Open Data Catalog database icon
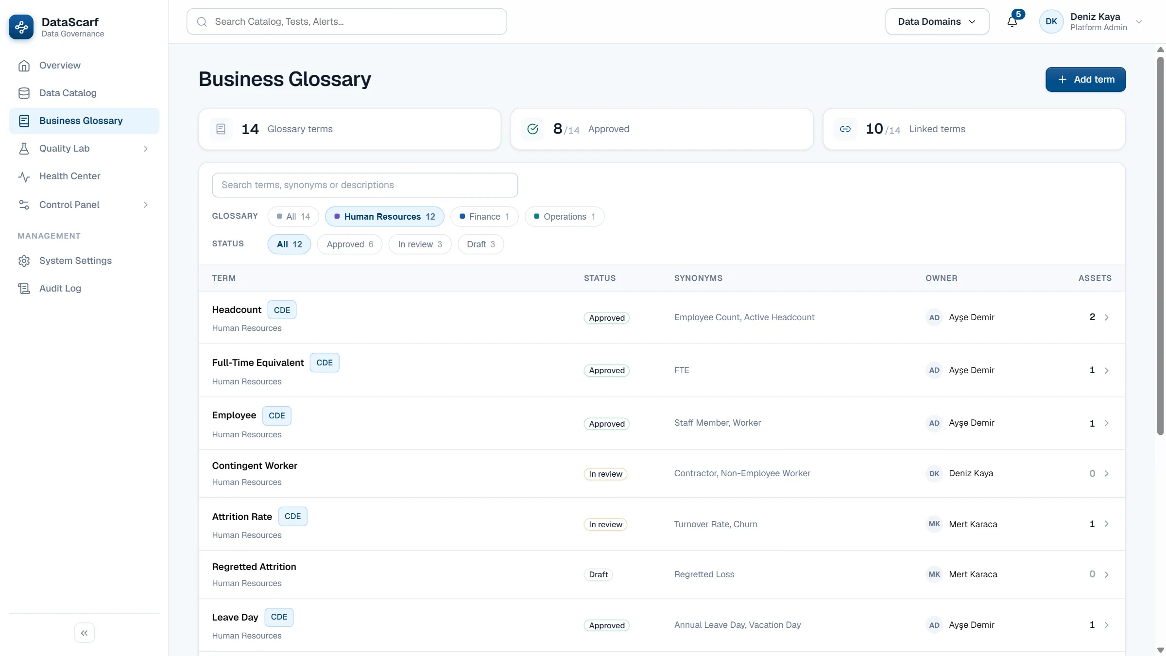The height and width of the screenshot is (656, 1166). tap(24, 93)
